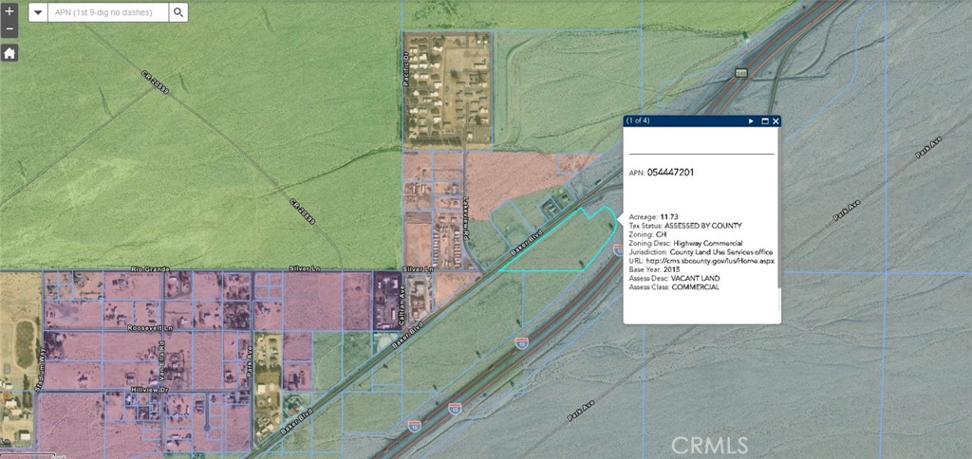Viewport: 972px width, 459px height.
Task: Close the parcel info popup
Action: coord(776,121)
